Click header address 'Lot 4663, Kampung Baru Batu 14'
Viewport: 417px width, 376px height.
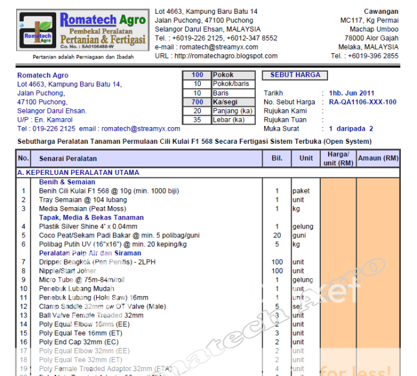click(206, 11)
